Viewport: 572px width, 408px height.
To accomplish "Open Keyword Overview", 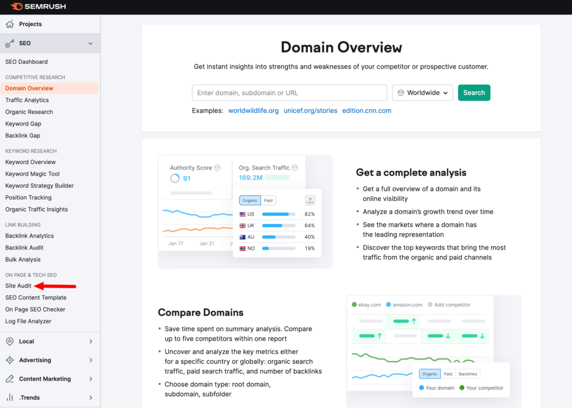I will click(30, 162).
